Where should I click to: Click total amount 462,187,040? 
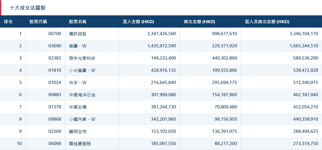point(306,95)
